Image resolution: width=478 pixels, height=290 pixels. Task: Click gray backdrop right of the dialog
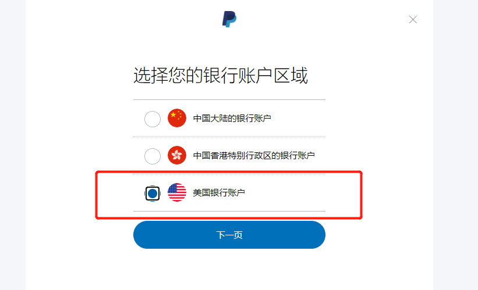[455, 145]
